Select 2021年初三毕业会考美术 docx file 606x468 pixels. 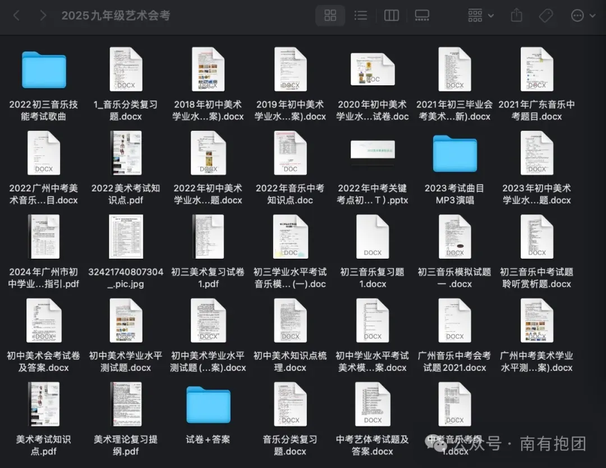tap(454, 70)
